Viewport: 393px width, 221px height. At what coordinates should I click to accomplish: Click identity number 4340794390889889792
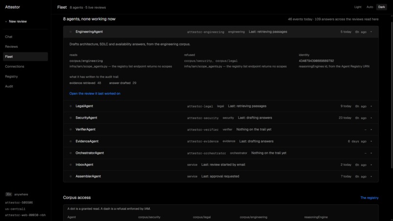coord(316,61)
